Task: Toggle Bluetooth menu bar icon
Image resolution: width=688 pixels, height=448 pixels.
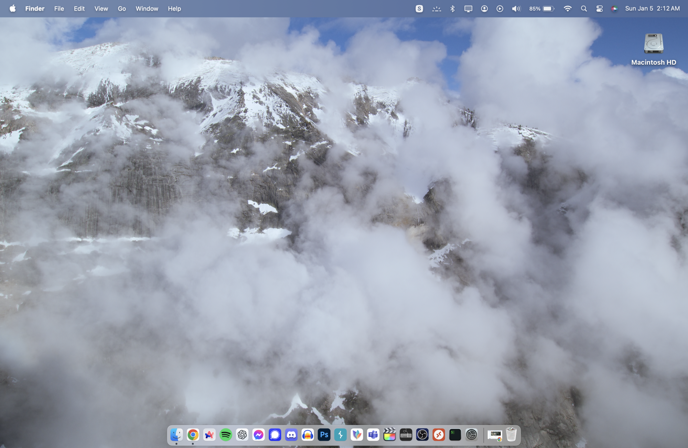Action: 452,9
